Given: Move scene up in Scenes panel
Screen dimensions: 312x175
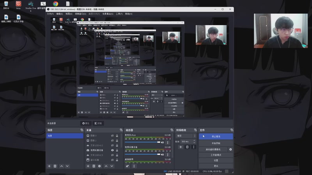Looking at the screenshot, I should pos(62,166).
